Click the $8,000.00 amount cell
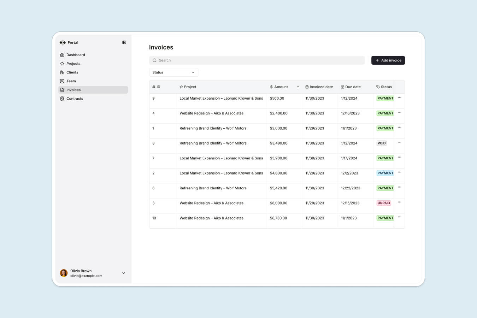The height and width of the screenshot is (318, 477). [x=279, y=203]
